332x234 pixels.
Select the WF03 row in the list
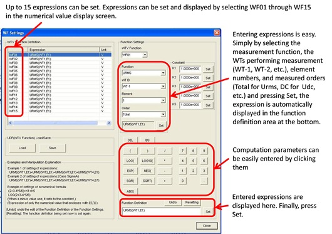(60, 63)
